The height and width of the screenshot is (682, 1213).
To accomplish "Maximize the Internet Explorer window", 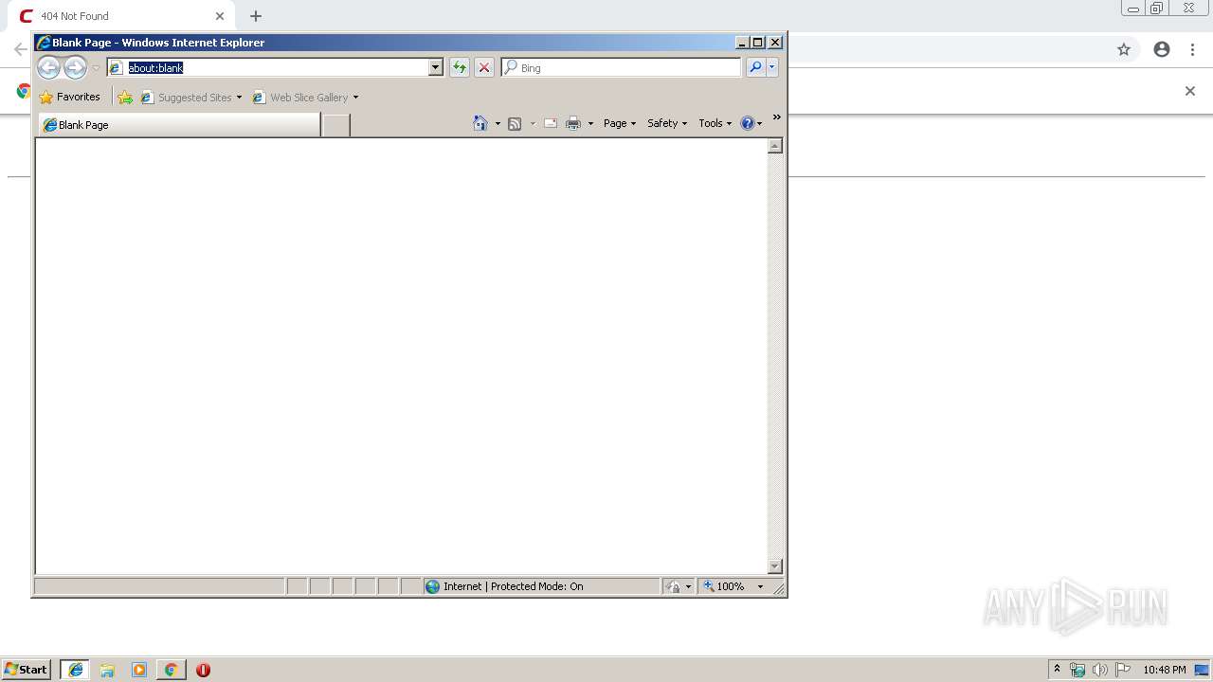I will tap(758, 42).
